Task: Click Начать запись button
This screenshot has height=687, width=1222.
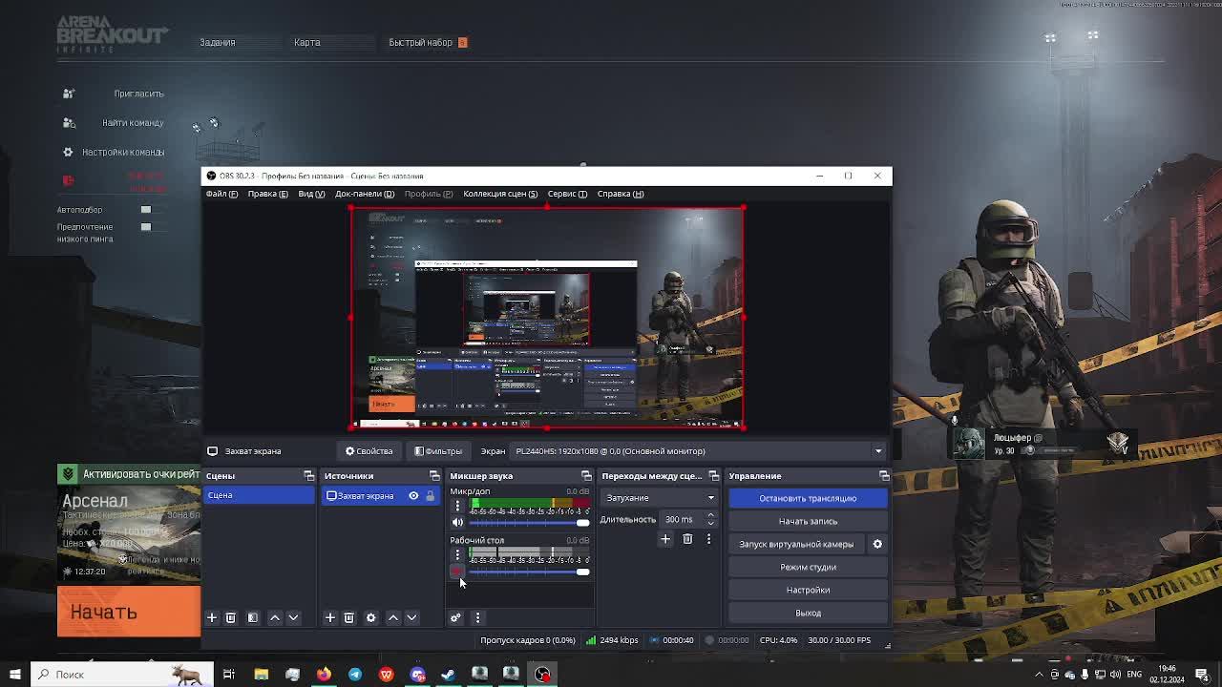Action: (808, 521)
